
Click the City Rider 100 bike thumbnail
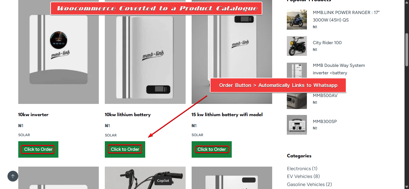point(297,46)
